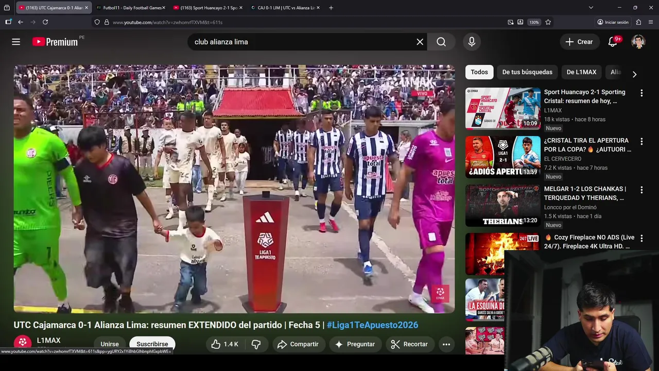Clip the video with Recortar
The image size is (659, 371).
(x=409, y=344)
